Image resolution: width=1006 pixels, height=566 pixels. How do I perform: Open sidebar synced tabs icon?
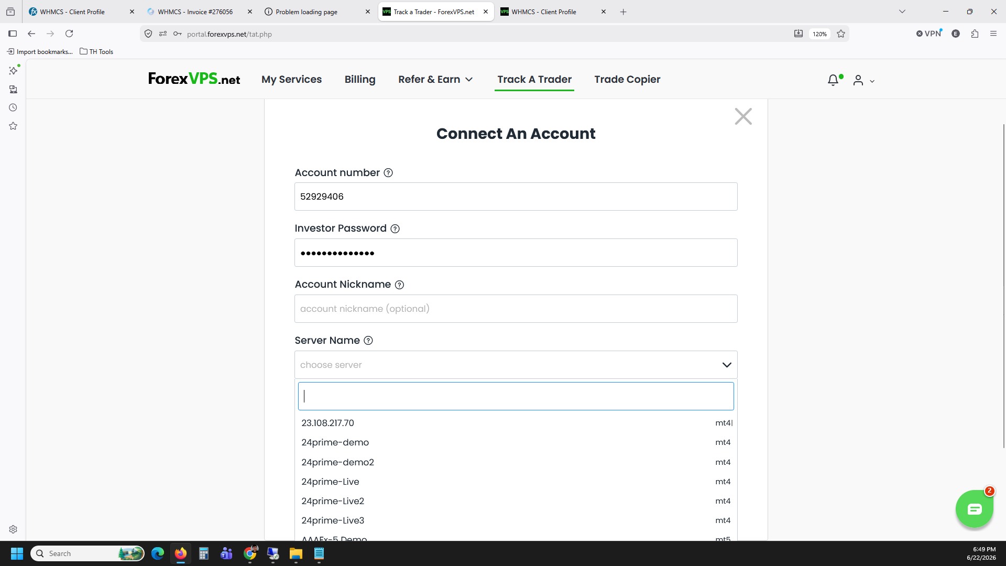[x=13, y=89]
